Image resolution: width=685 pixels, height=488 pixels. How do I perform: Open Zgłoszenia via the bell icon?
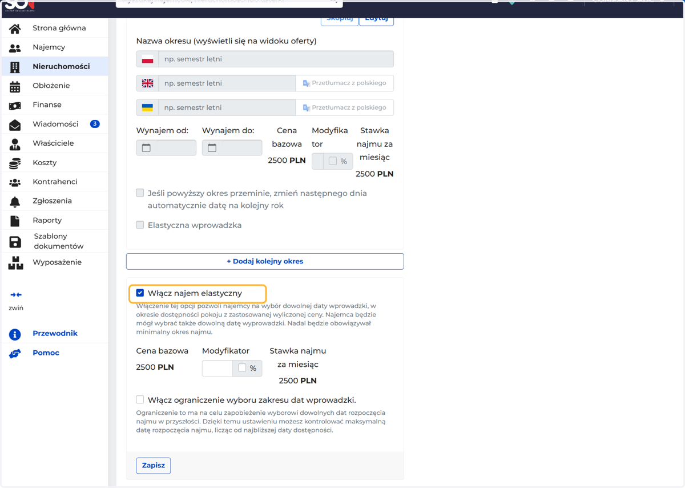click(15, 201)
